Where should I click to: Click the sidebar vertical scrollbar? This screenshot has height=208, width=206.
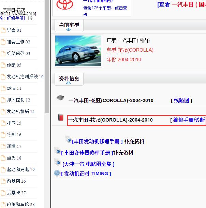click(47, 56)
